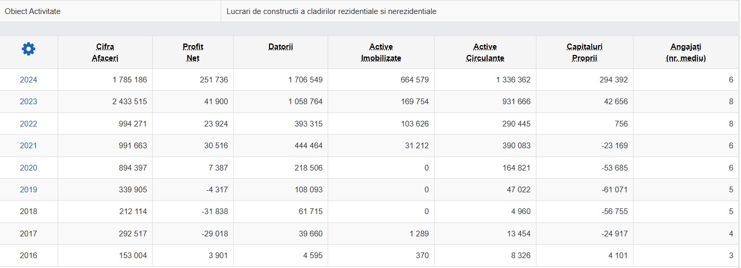
Task: Open the 2019 year link
Action: click(29, 190)
